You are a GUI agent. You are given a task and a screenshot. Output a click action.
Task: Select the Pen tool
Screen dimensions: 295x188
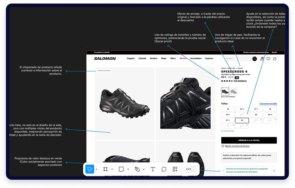click(137, 169)
